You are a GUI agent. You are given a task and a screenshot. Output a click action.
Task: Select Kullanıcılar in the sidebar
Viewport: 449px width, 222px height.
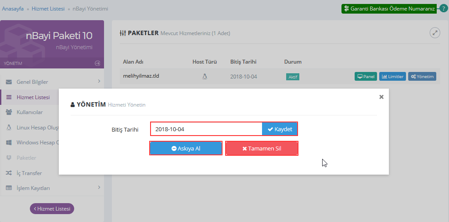29,112
